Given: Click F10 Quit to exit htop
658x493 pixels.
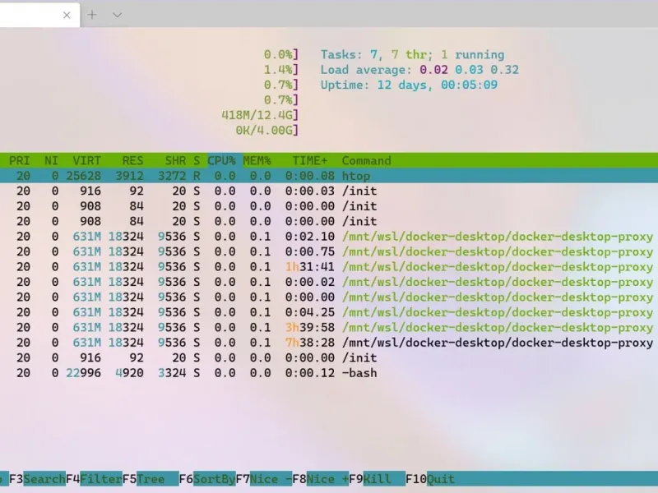Looking at the screenshot, I should [x=429, y=479].
